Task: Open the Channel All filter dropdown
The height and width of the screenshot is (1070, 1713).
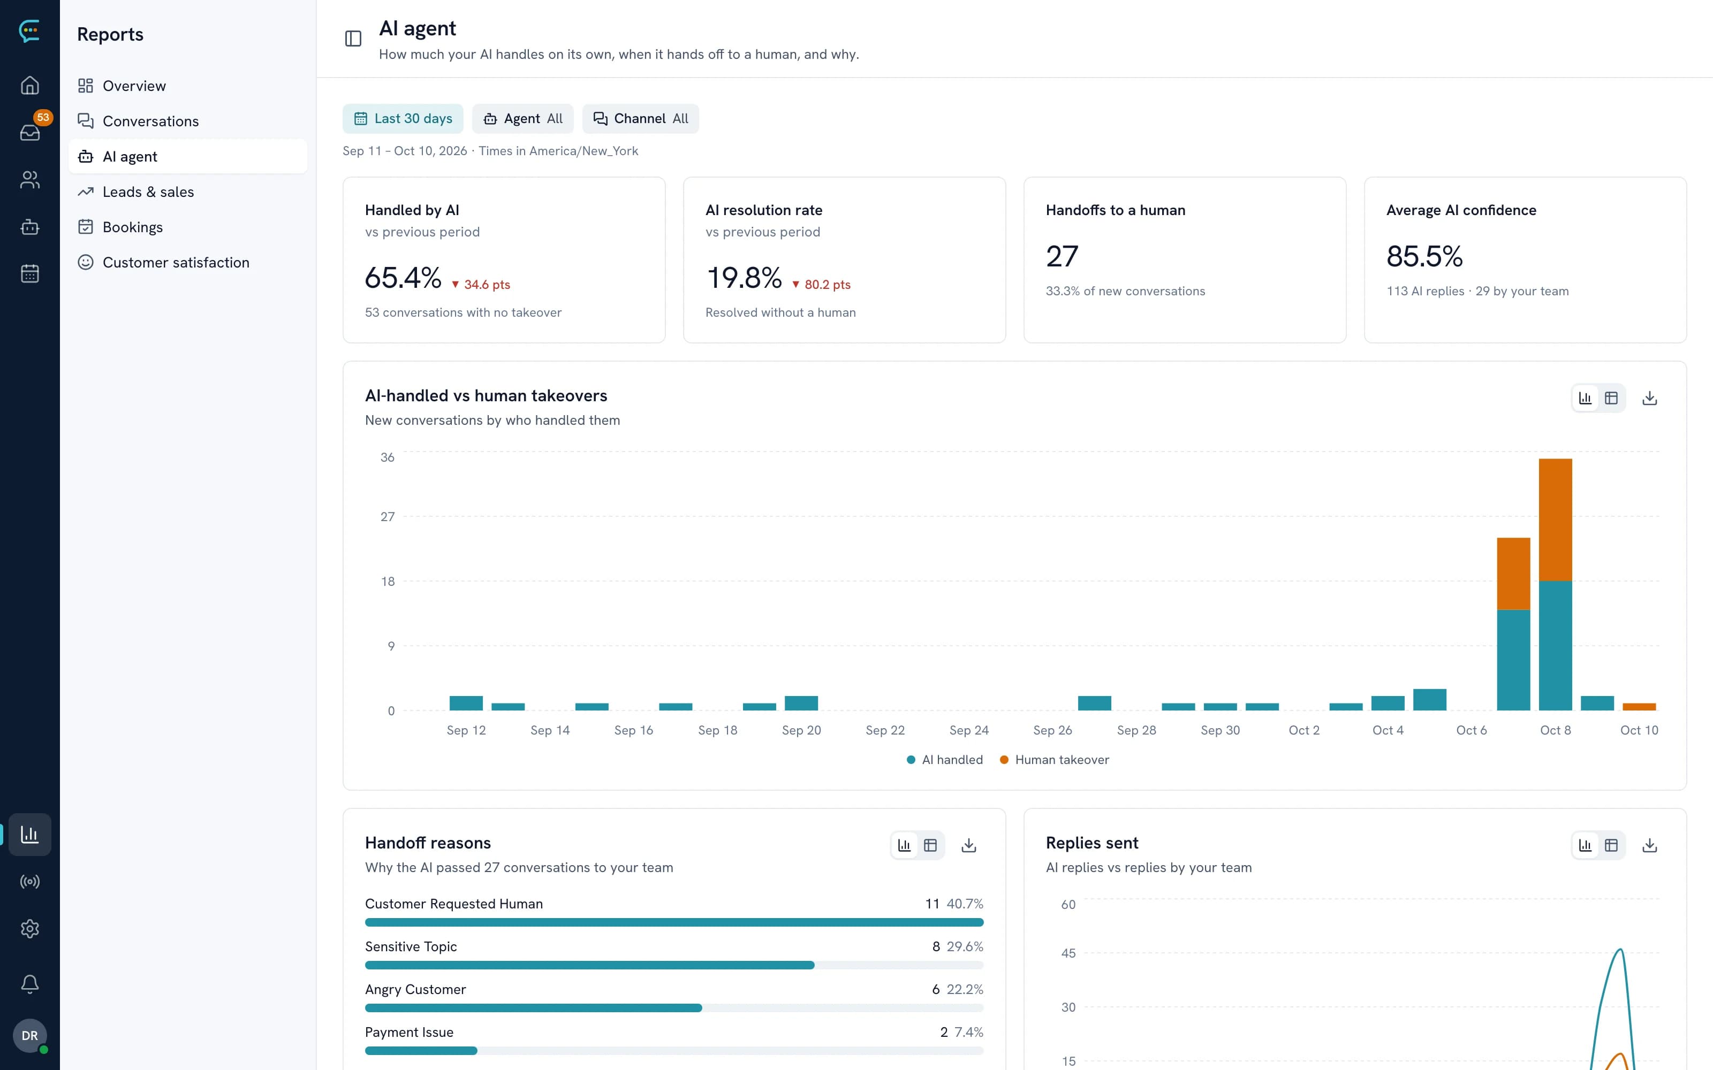Action: click(640, 119)
